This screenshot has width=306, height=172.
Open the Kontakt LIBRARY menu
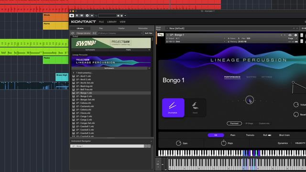coord(112,22)
